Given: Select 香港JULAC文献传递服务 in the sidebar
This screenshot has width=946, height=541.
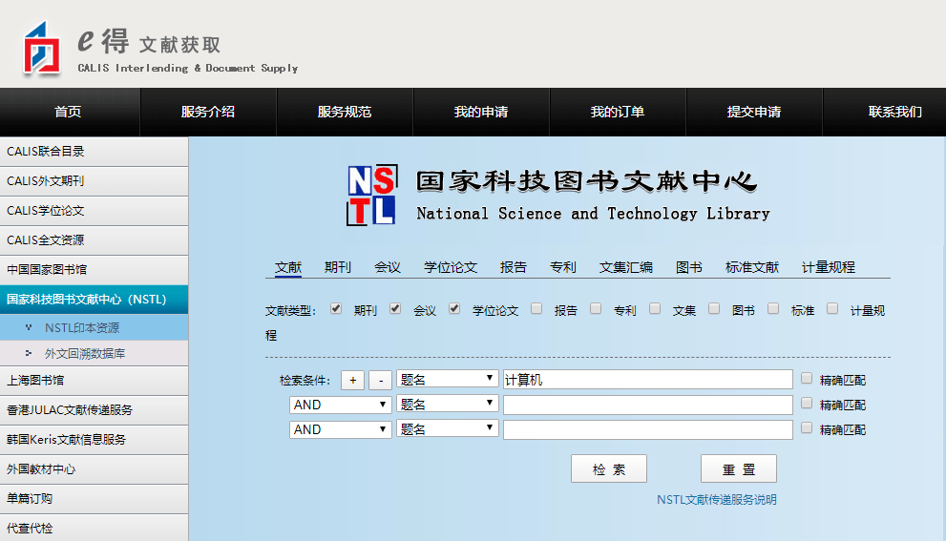Looking at the screenshot, I should pyautogui.click(x=95, y=410).
